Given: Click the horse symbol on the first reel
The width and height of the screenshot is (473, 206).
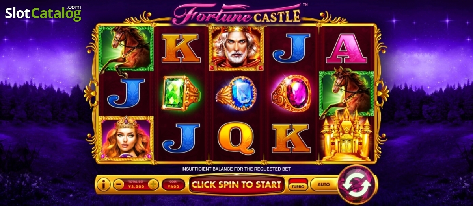Looking at the screenshot, I should 126,49.
